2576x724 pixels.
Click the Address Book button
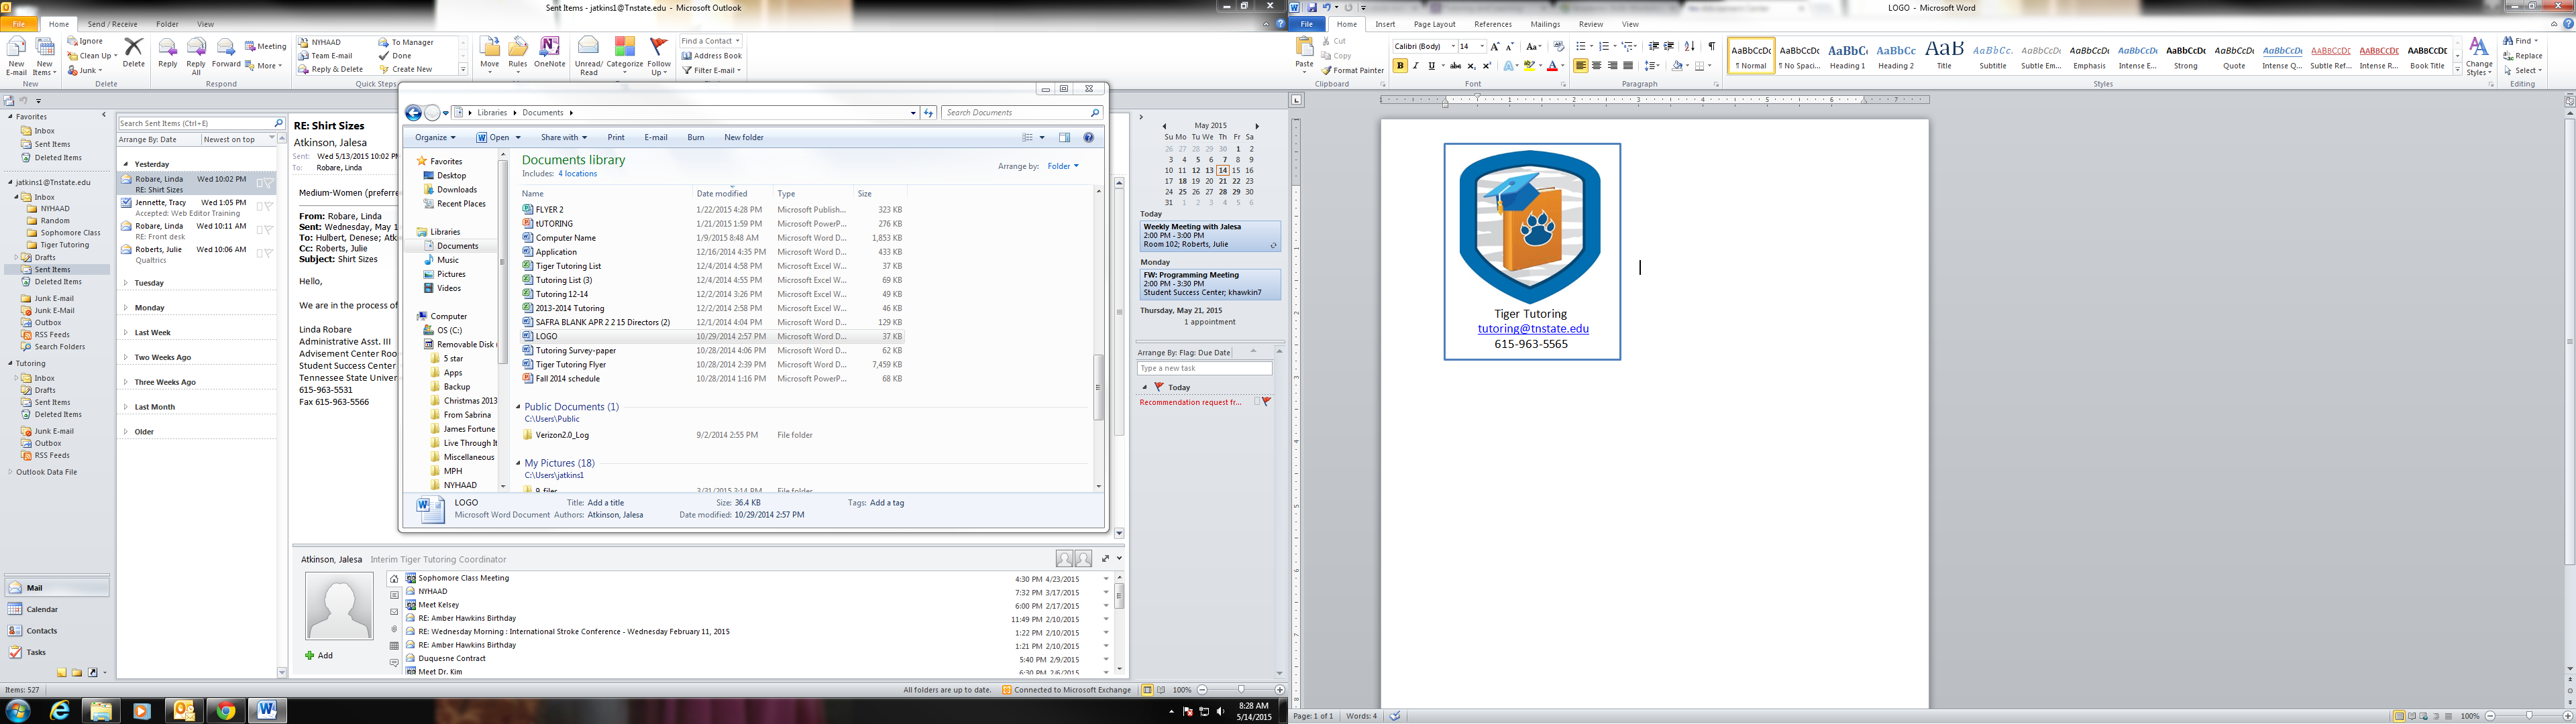[x=711, y=56]
